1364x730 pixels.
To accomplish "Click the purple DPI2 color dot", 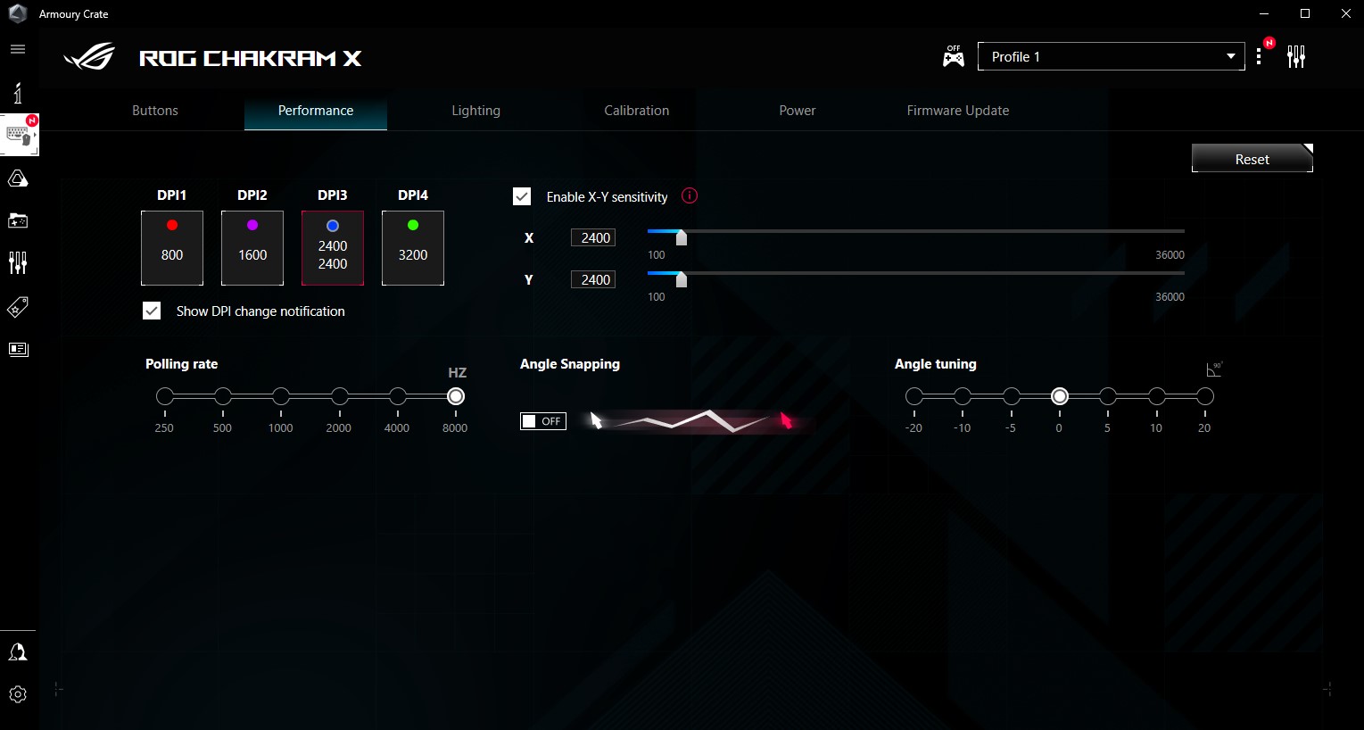I will [252, 225].
